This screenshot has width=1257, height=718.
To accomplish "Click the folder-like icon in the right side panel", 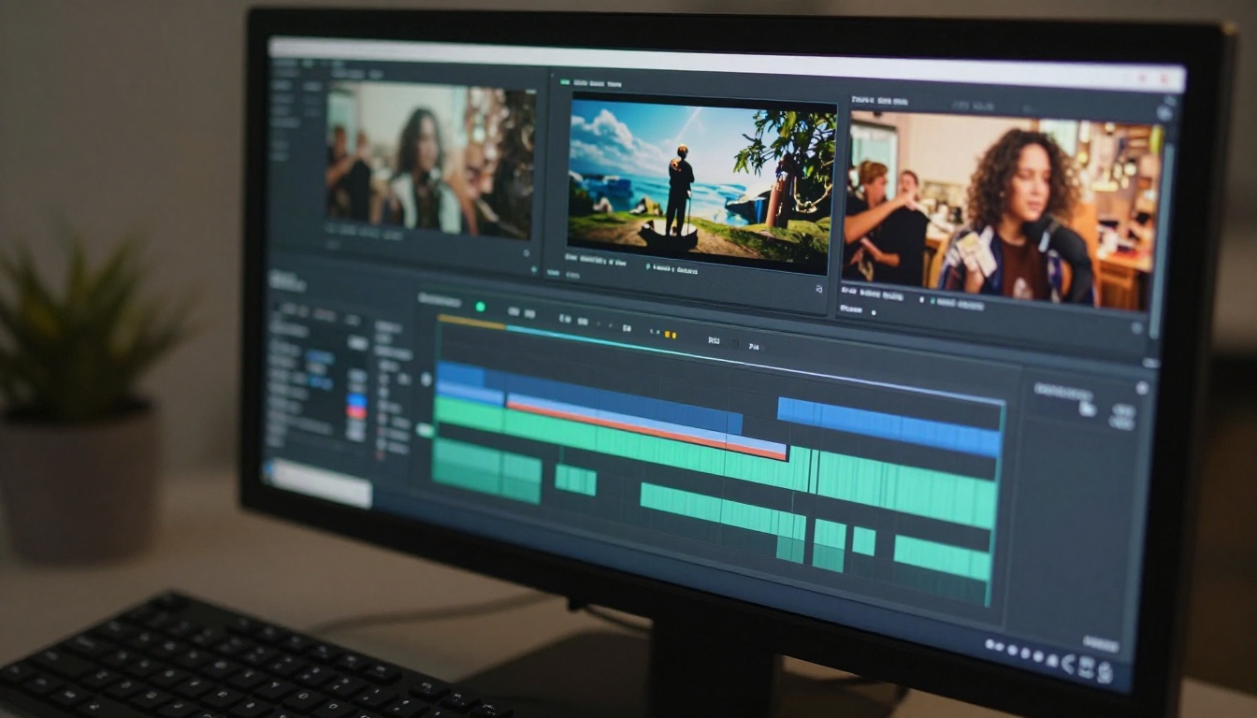I will click(x=1087, y=409).
